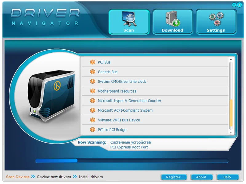This screenshot has width=246, height=184.
Task: Click the PCI Express Root Port scanning text
Action: 129,147
